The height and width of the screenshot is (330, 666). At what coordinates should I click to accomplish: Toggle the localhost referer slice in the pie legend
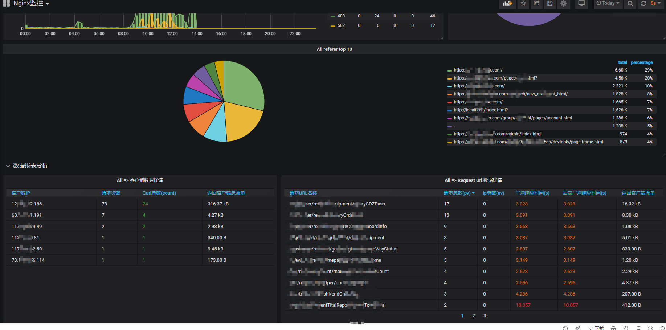[481, 110]
